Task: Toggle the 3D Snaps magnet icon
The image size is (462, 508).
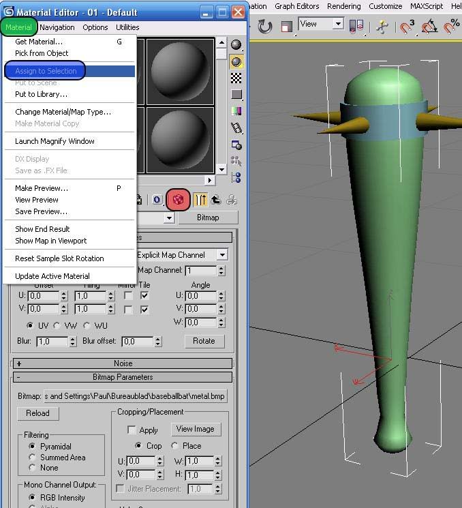Action: tap(407, 27)
